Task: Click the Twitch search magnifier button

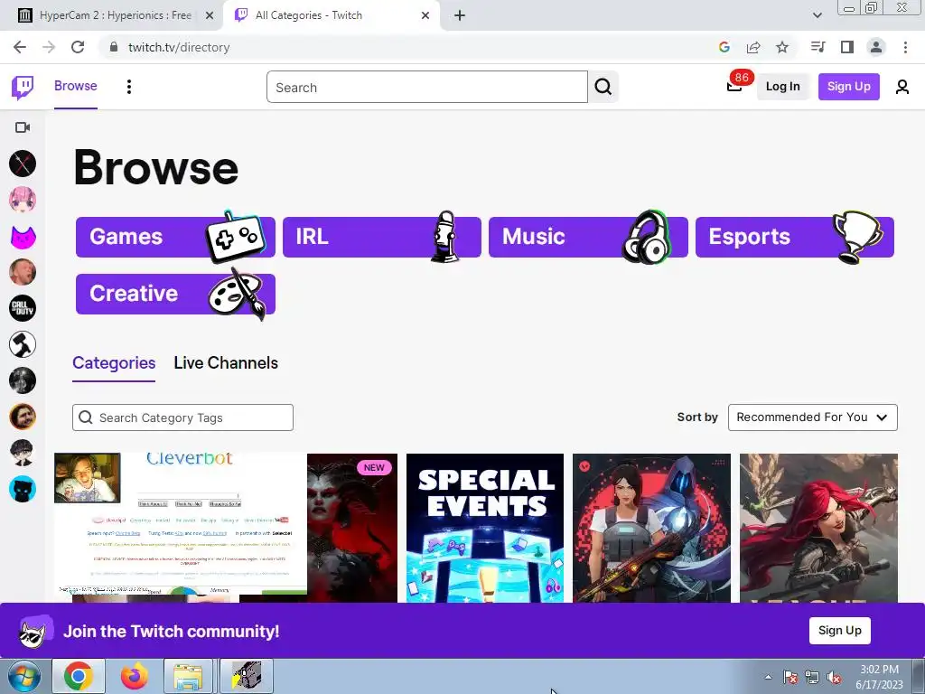Action: tap(603, 87)
